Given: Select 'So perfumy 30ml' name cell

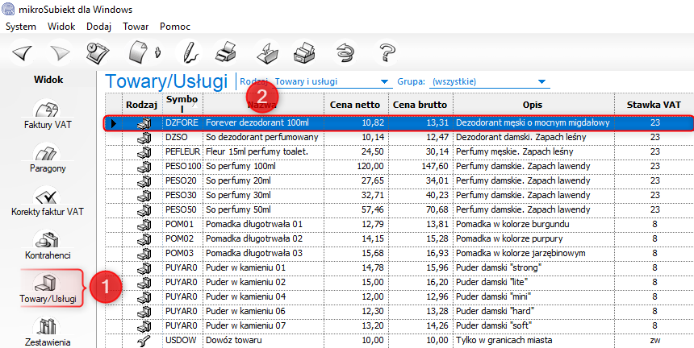Looking at the screenshot, I should pos(263,196).
